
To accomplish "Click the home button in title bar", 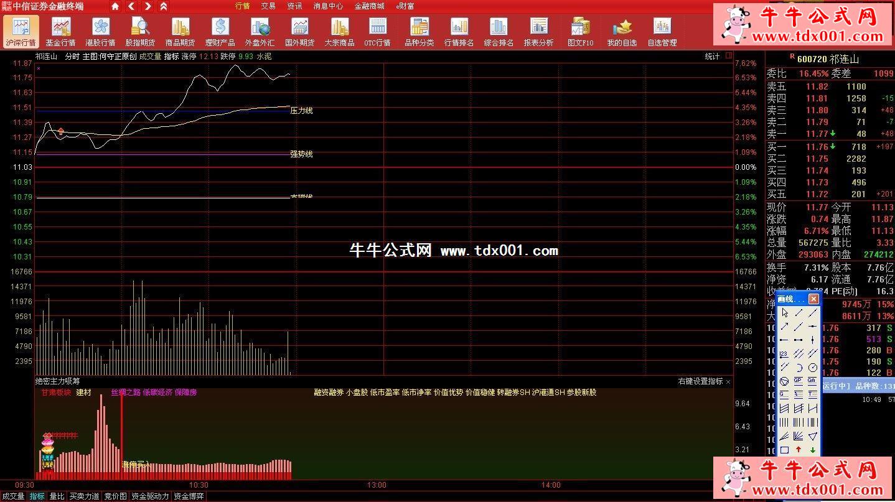I will tap(115, 6).
